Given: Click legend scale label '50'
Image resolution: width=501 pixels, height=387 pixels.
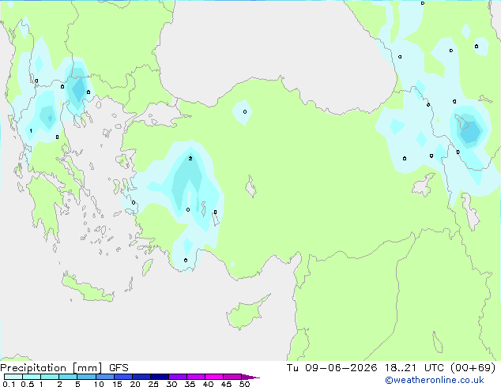Looking at the screenshot, I should (244, 384).
